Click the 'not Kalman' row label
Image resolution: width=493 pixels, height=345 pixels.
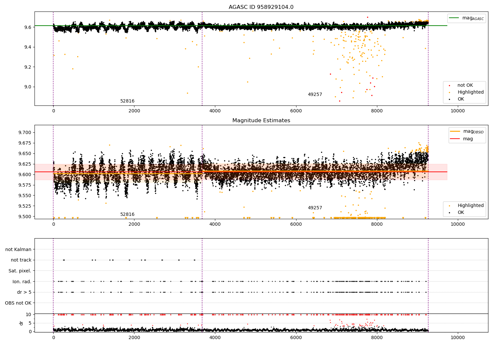click(18, 250)
